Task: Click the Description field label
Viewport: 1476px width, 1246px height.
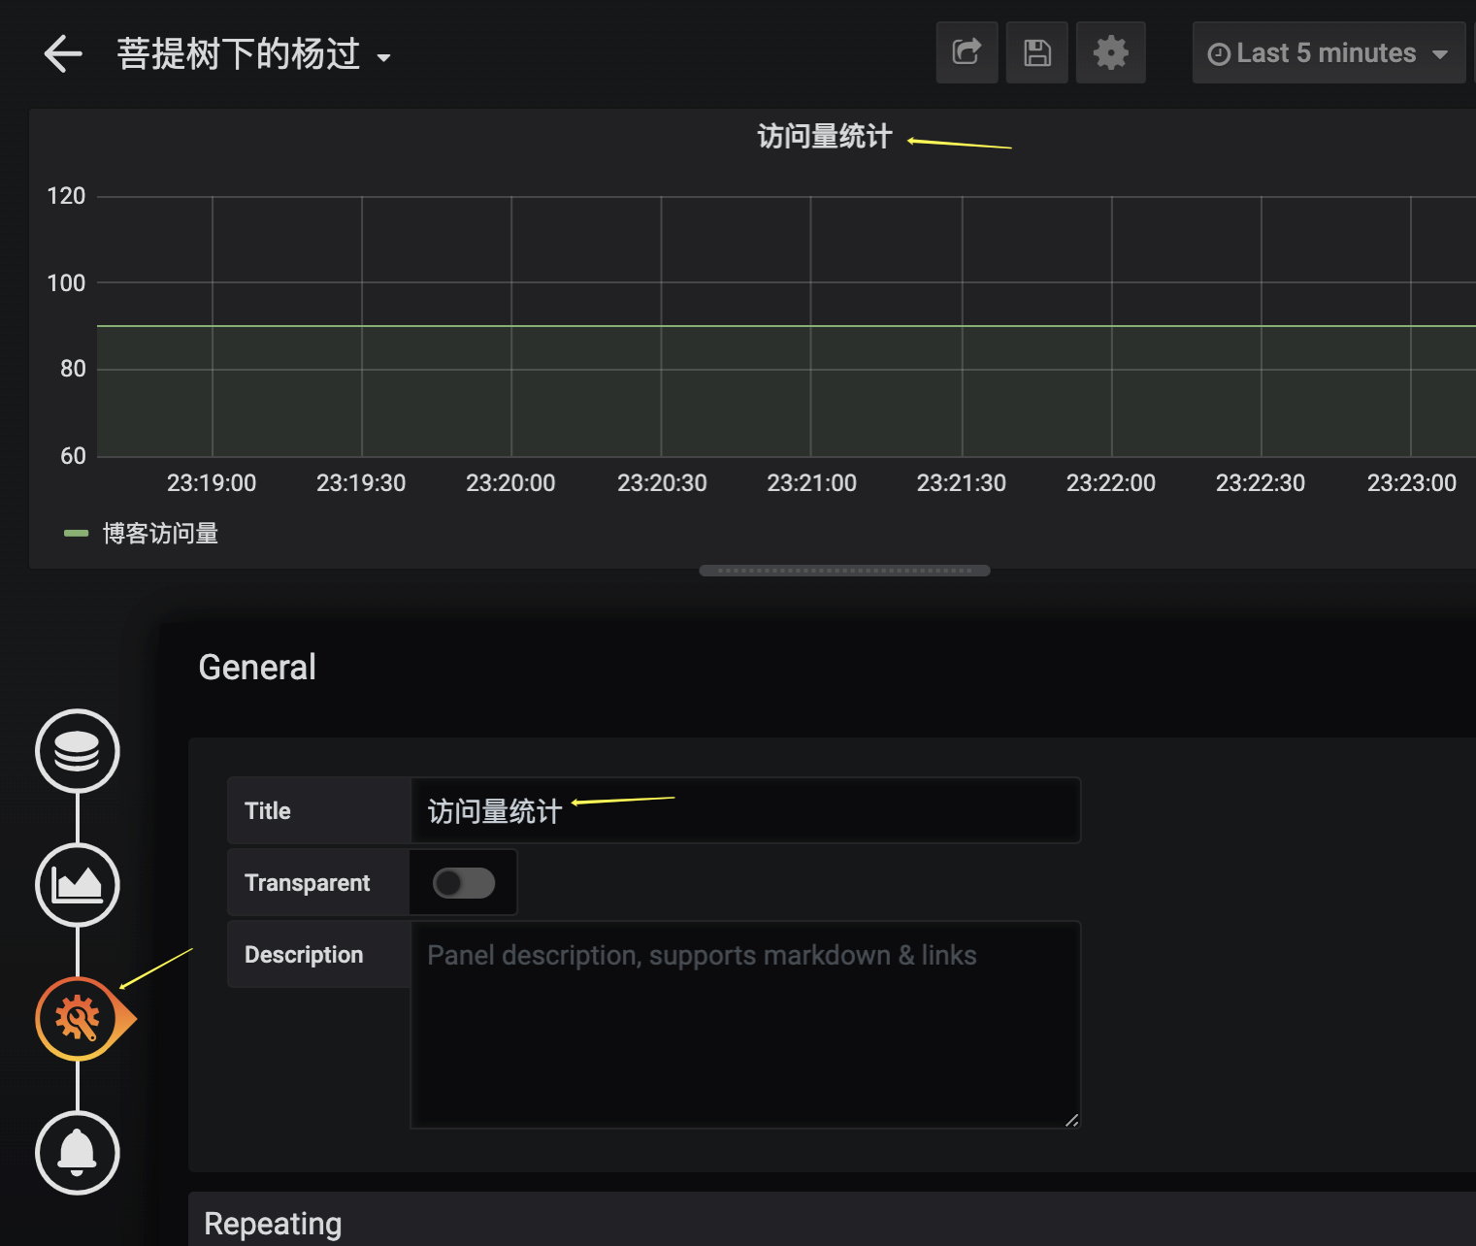Action: click(304, 955)
